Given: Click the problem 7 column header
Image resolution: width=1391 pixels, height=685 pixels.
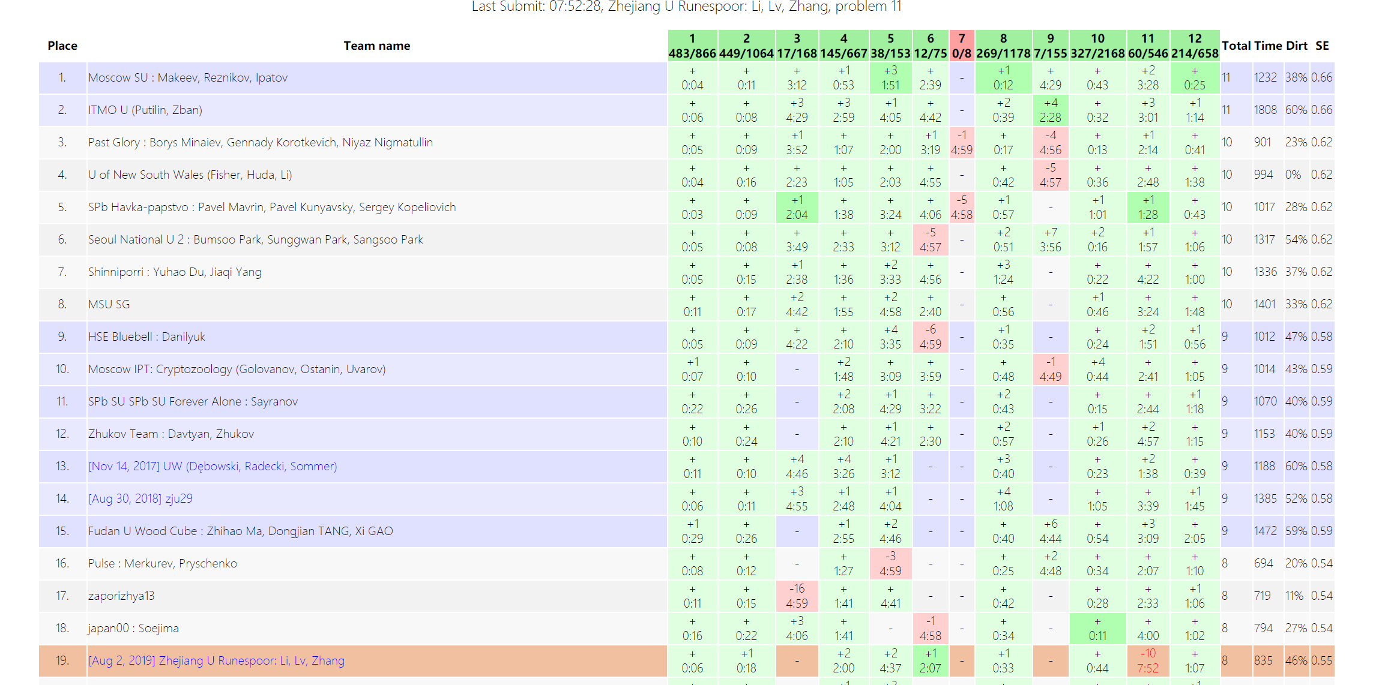Looking at the screenshot, I should 962,46.
